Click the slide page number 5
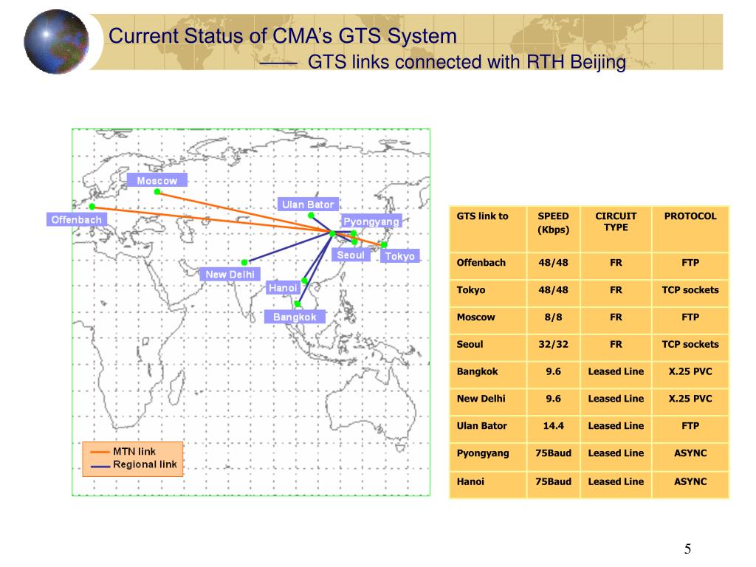The width and height of the screenshot is (756, 567). [687, 549]
